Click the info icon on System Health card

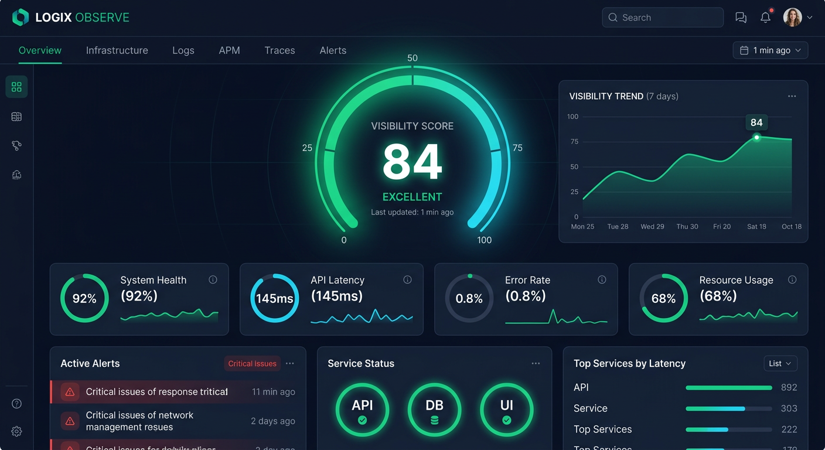pos(213,280)
